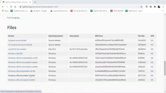Open Coding Courses bookmark
This screenshot has width=166, height=93.
(x=19, y=11)
